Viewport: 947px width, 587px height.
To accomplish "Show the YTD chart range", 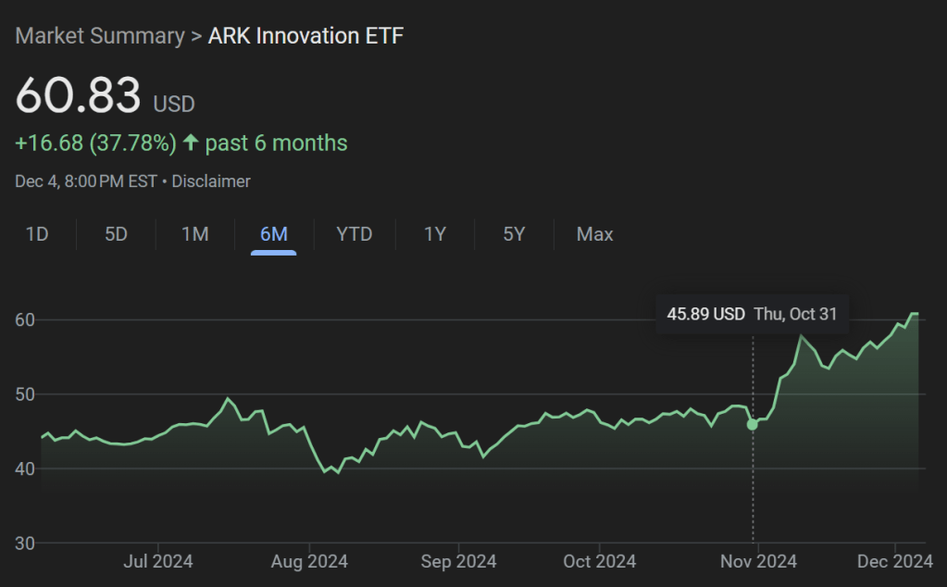I will click(x=354, y=234).
